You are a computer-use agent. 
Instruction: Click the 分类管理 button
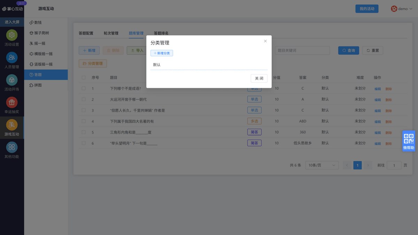(93, 64)
